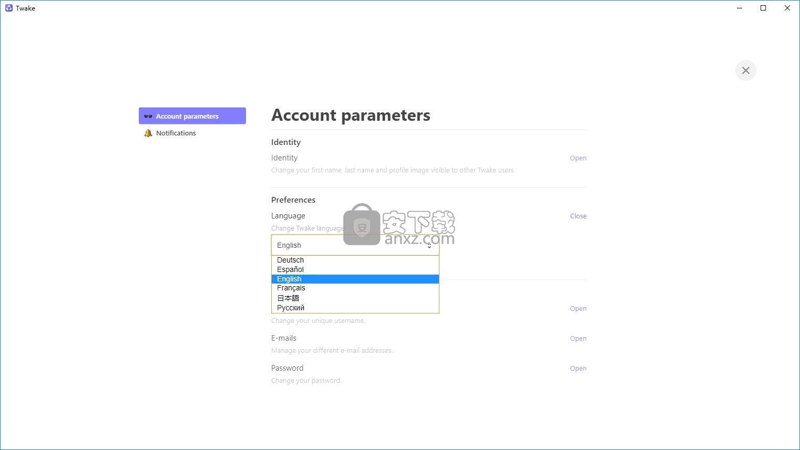This screenshot has width=800, height=450.
Task: Select Español from the language list
Action: [x=355, y=269]
